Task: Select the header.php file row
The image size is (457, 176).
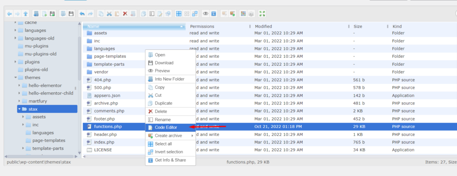Action: coord(270,135)
